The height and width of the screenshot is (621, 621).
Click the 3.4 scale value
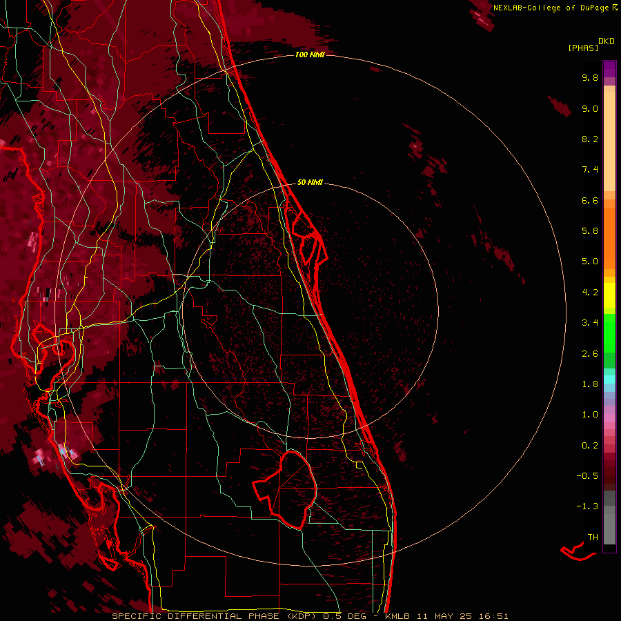[x=590, y=323]
